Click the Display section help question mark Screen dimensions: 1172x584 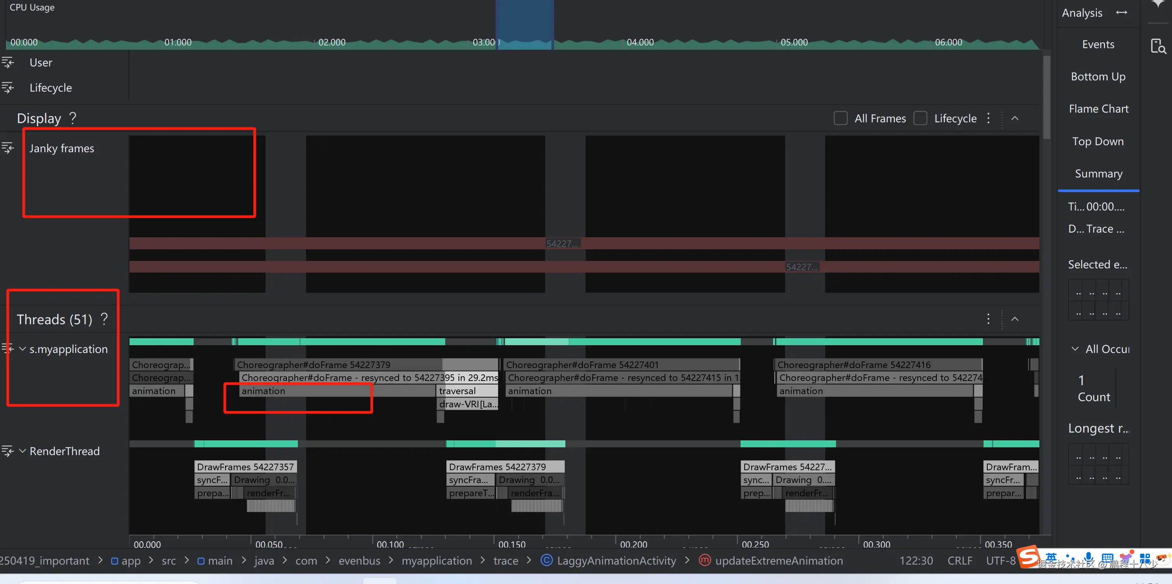point(73,118)
